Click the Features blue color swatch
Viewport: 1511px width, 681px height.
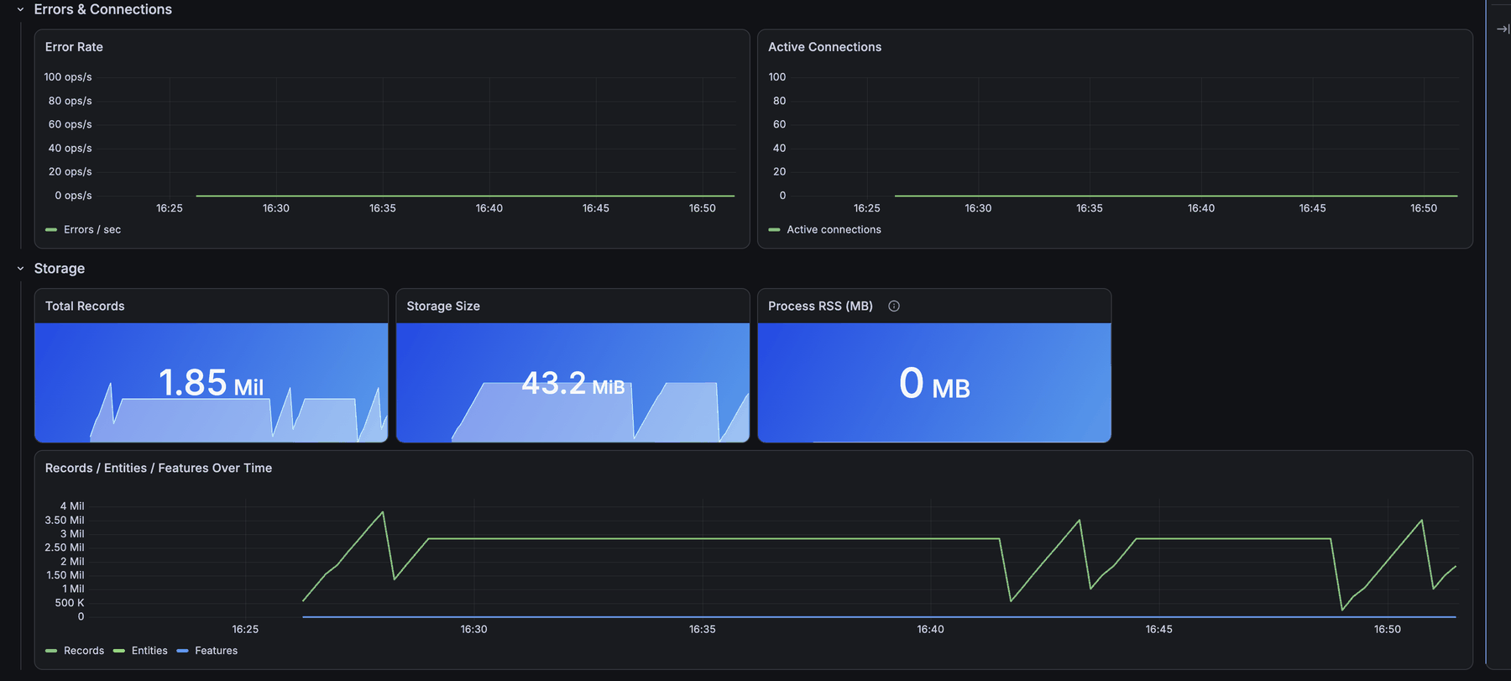182,651
